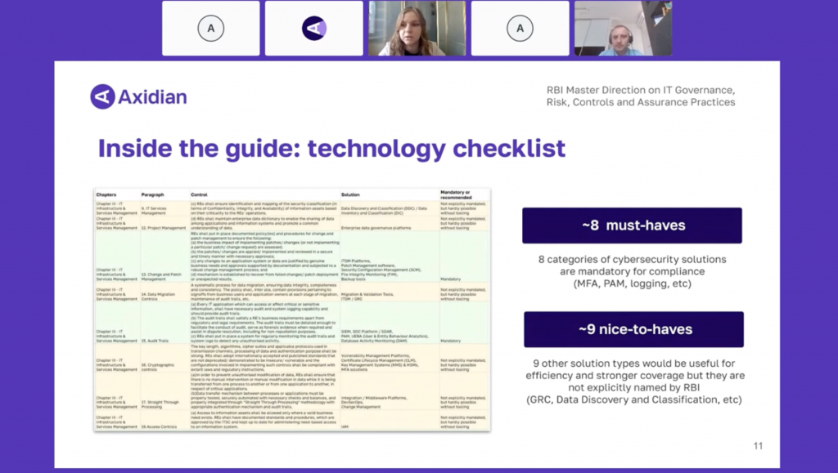Click the 'Control' column header

[x=200, y=195]
